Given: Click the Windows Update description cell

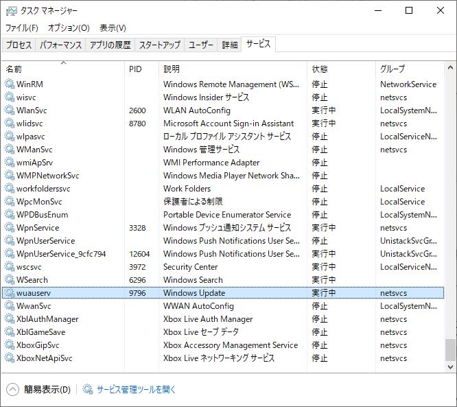Looking at the screenshot, I should (x=194, y=293).
